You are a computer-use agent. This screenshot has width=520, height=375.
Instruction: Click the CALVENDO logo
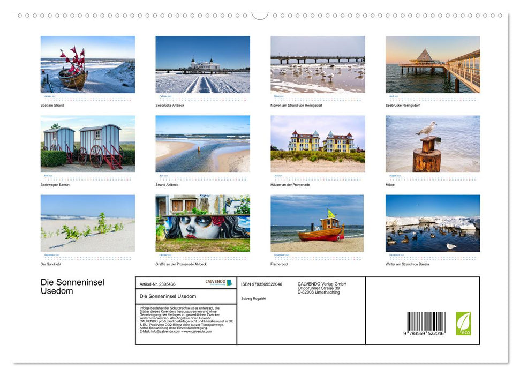pyautogui.click(x=219, y=282)
